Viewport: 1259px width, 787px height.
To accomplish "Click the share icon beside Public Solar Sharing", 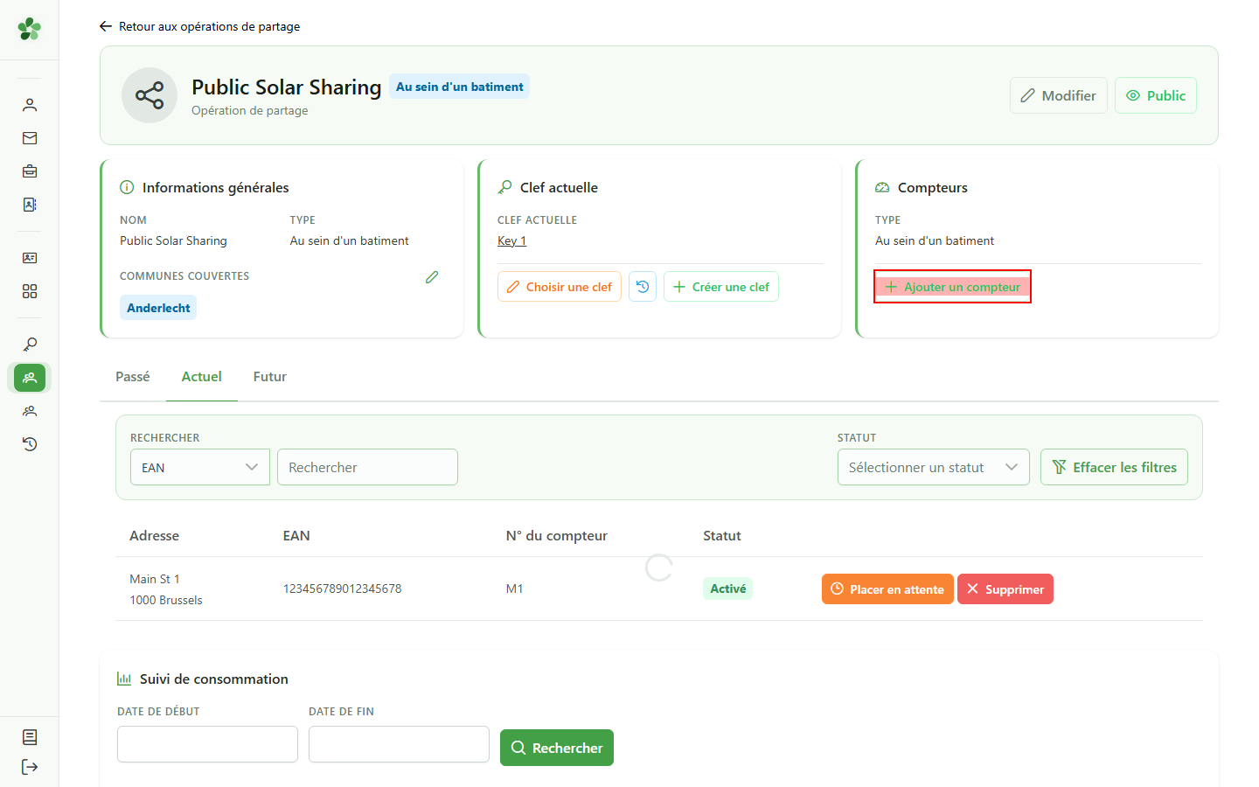I will pyautogui.click(x=150, y=95).
